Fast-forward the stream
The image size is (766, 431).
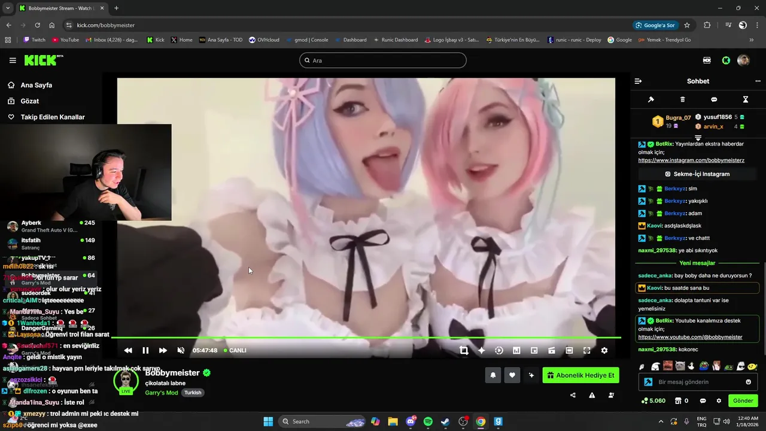tap(163, 350)
